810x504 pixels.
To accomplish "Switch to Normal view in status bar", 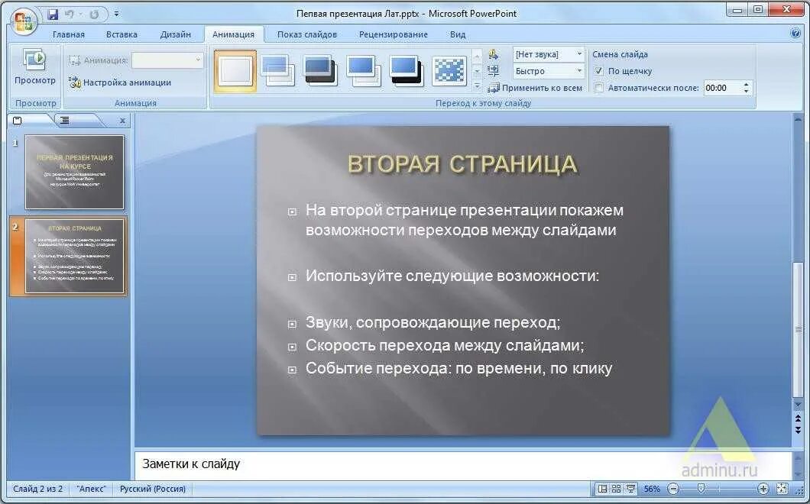I will click(x=602, y=489).
